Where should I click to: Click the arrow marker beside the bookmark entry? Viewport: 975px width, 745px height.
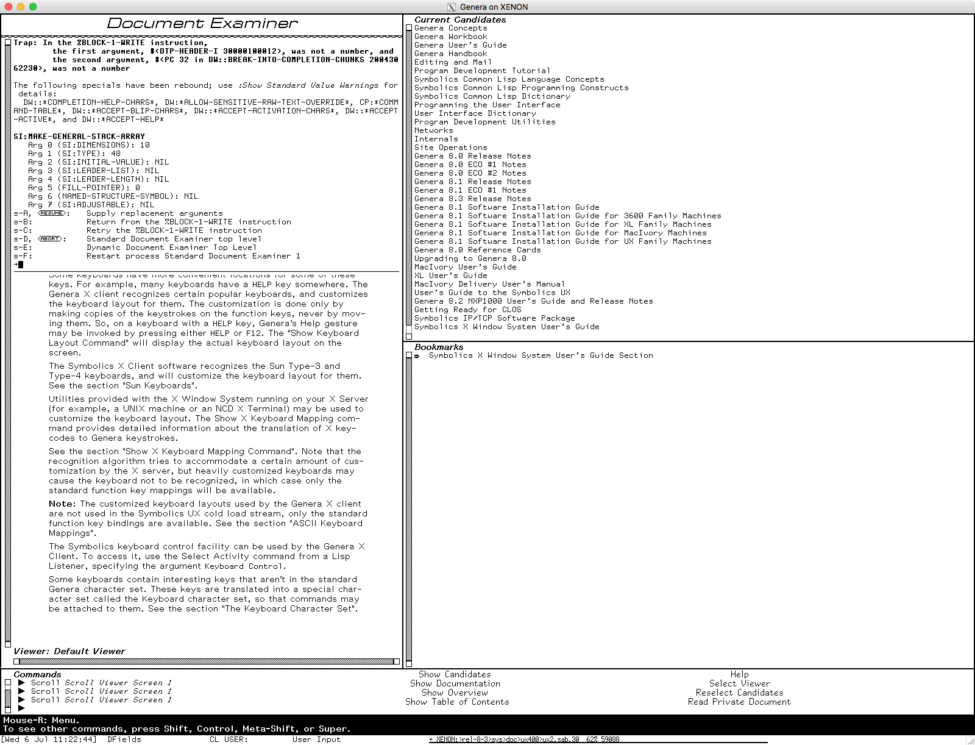(417, 356)
